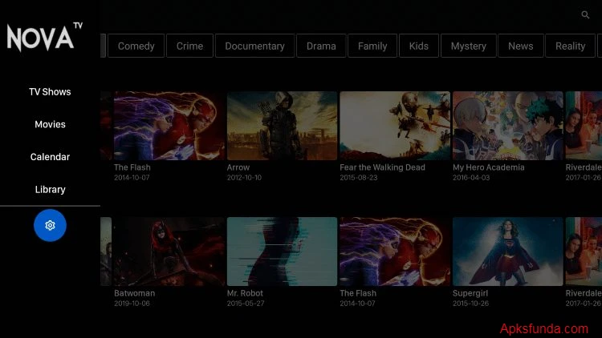The height and width of the screenshot is (338, 602).
Task: Choose the Kids genre
Action: click(x=419, y=46)
